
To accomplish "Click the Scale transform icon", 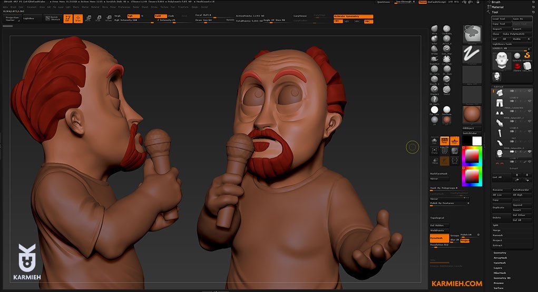I will [98, 18].
